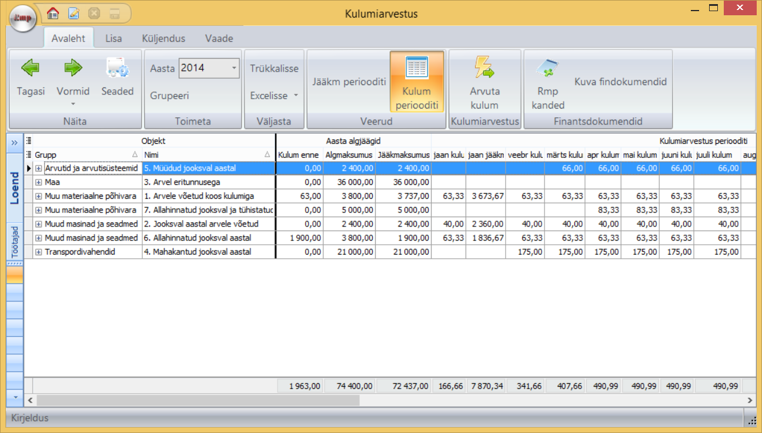Viewport: 762px width, 433px height.
Task: Switch to the Küljendus ribbon tab
Action: (x=163, y=39)
